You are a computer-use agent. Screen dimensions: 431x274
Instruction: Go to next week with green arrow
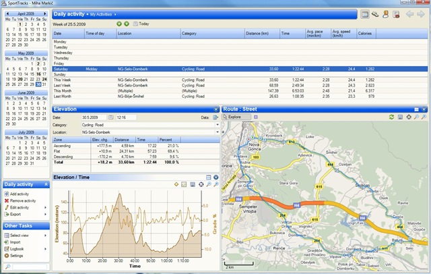click(x=127, y=24)
